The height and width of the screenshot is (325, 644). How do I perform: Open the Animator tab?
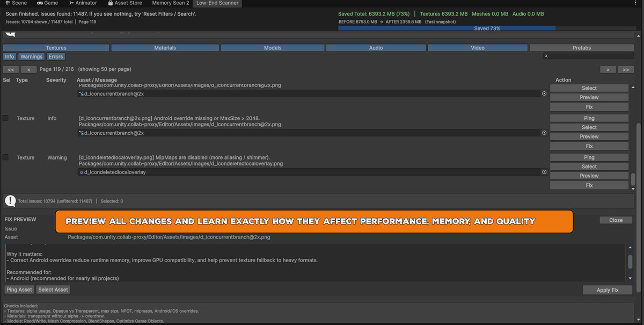click(83, 3)
